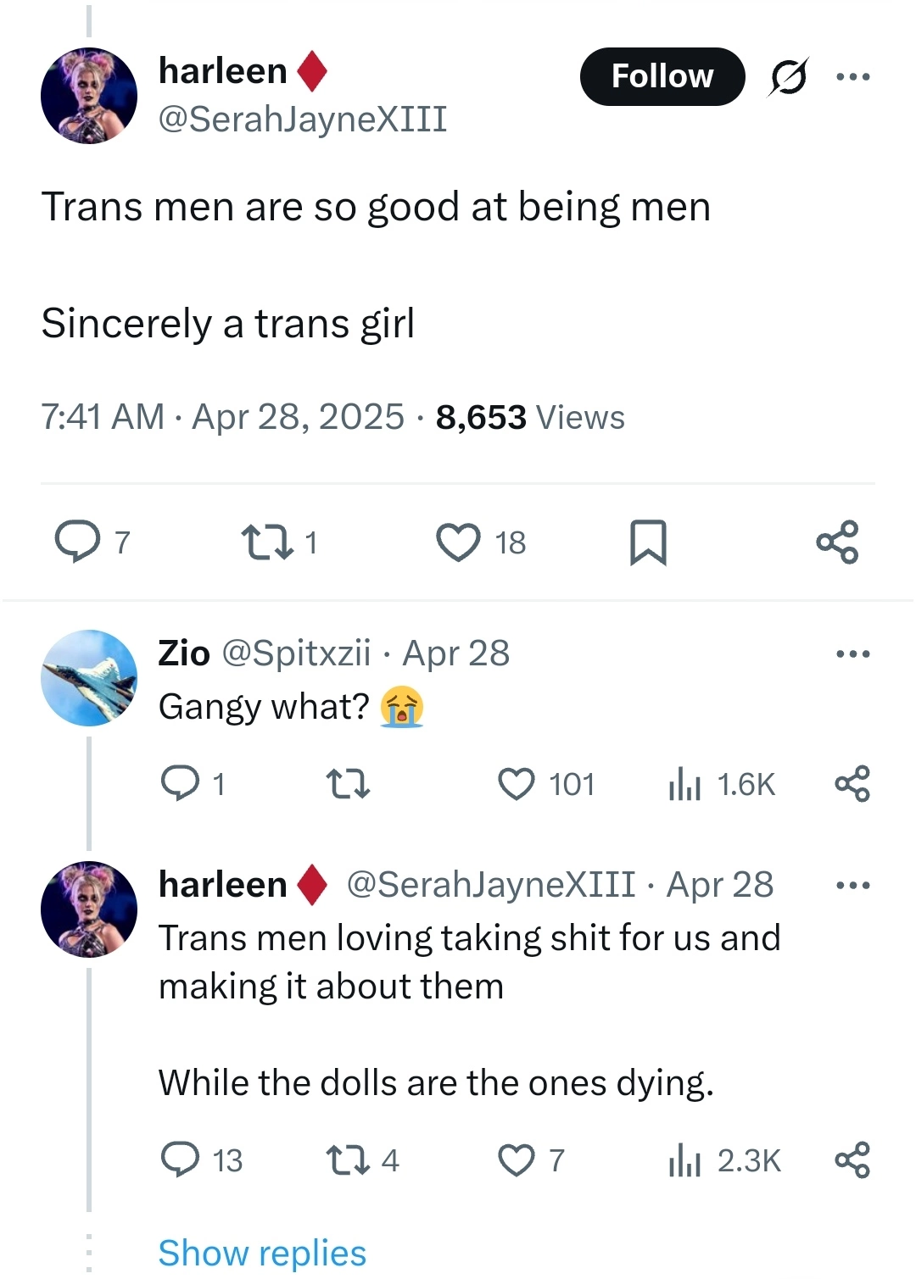
Task: Reply to harleen's main post
Action: tap(77, 542)
